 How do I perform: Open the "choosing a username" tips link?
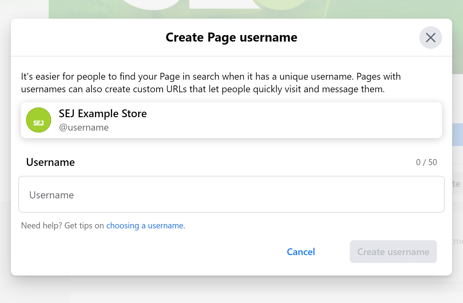click(x=145, y=226)
